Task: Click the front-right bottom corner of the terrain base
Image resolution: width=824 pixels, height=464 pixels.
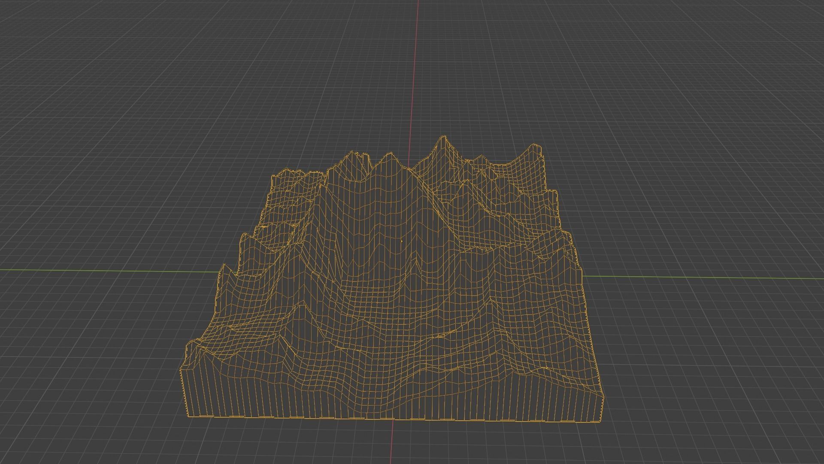Action: (x=599, y=422)
